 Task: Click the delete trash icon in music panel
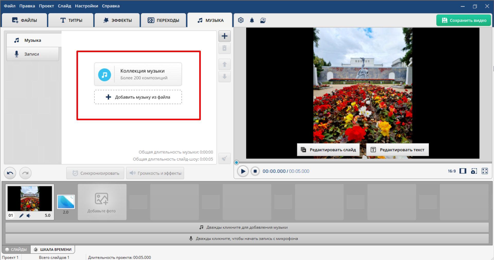point(224,48)
